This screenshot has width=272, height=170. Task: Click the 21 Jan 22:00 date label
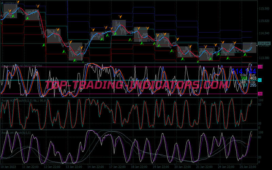point(204,167)
